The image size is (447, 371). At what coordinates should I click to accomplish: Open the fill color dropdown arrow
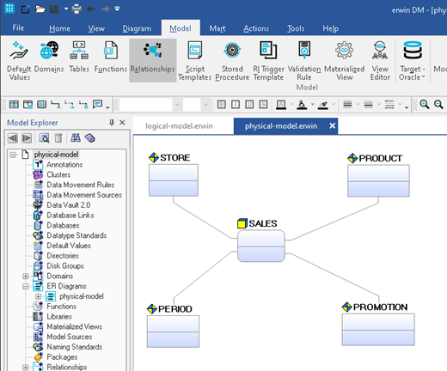pyautogui.click(x=312, y=105)
